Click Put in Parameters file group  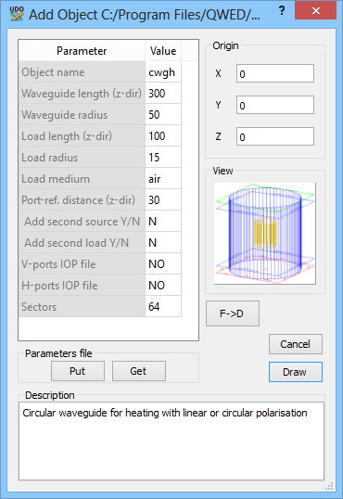[x=78, y=371]
